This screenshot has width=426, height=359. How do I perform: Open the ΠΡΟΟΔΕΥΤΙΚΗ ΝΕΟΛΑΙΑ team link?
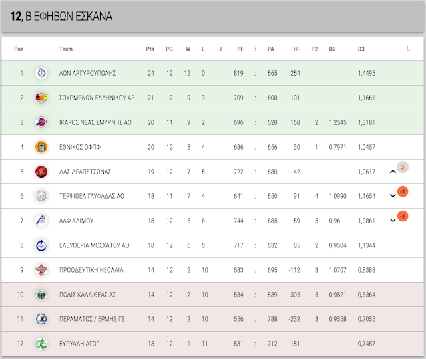point(91,270)
